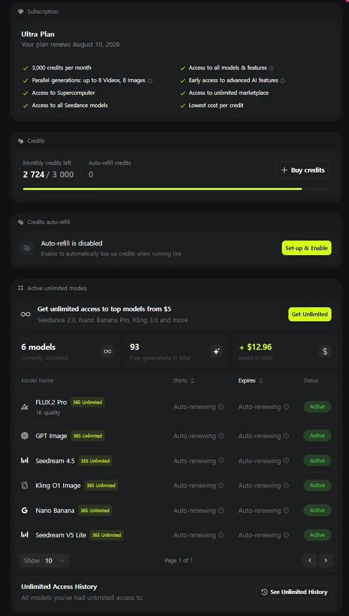Image resolution: width=349 pixels, height=616 pixels.
Task: Click the dollar icon in Saved in total card
Action: coord(325,351)
